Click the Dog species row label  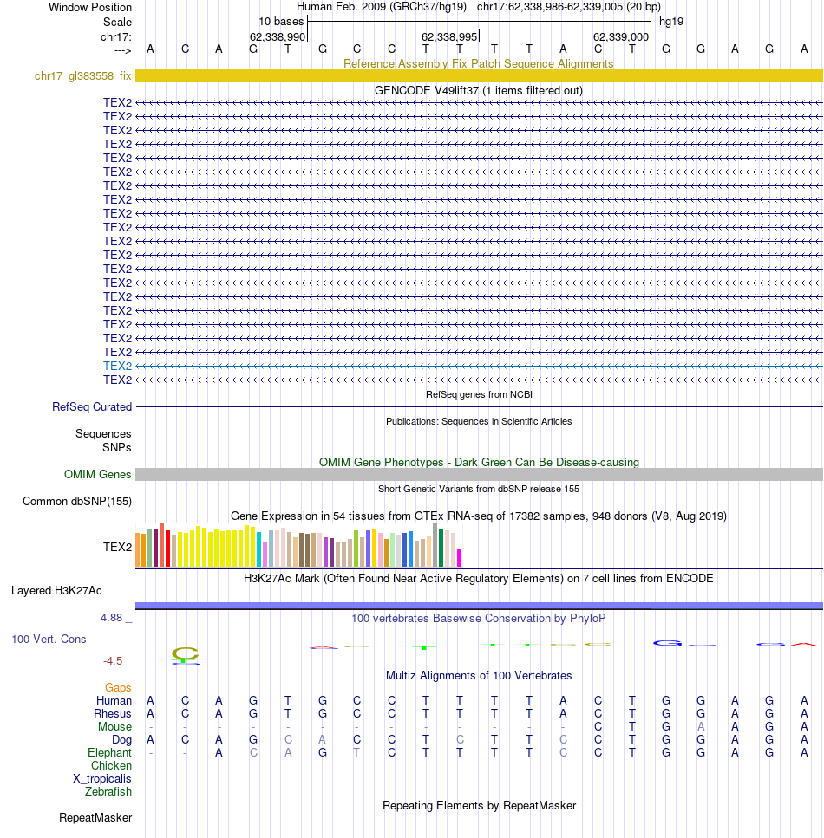click(121, 740)
